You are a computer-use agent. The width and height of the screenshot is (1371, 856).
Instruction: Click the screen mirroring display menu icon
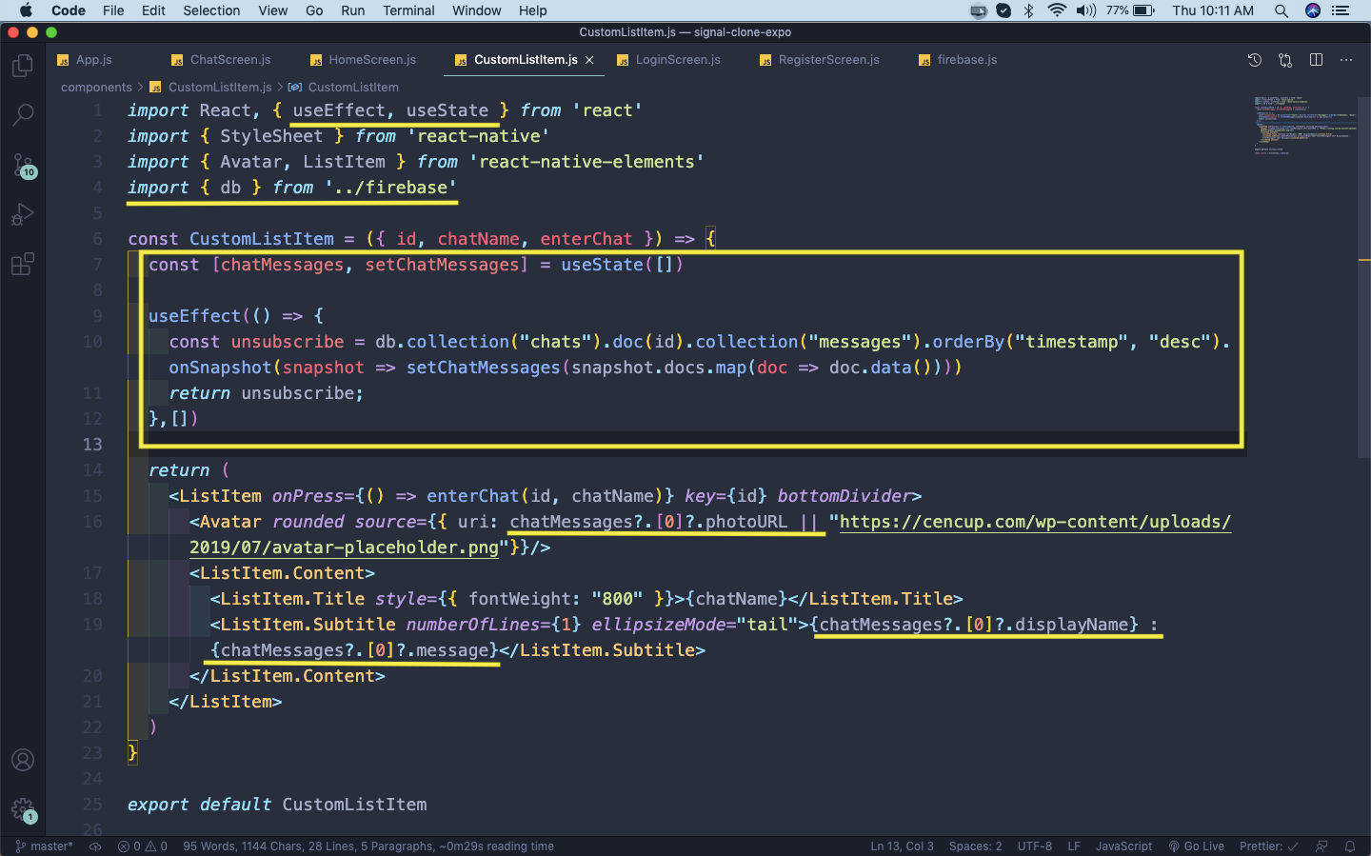[x=978, y=10]
